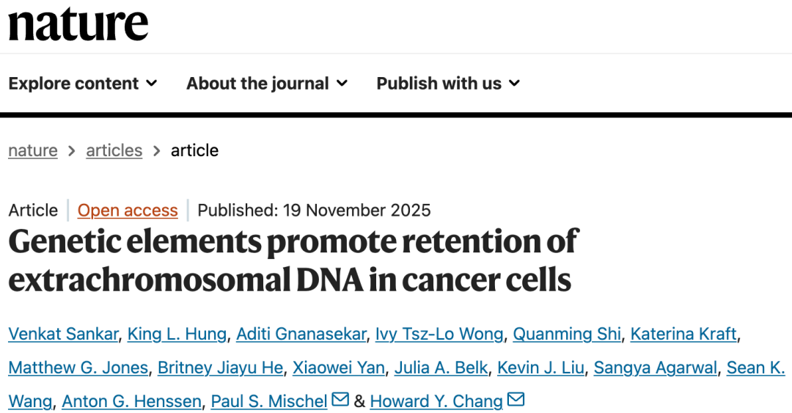Open author Venkat Sankar's profile link
Image resolution: width=792 pixels, height=413 pixels.
[63, 335]
